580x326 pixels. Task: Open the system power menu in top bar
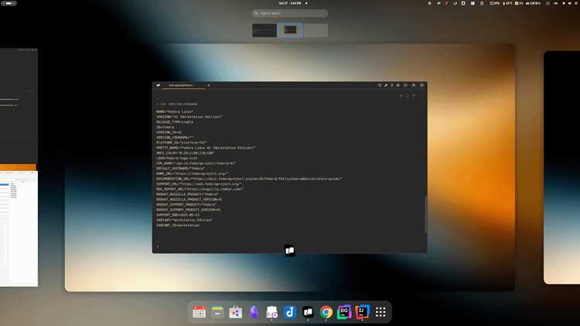[576, 3]
